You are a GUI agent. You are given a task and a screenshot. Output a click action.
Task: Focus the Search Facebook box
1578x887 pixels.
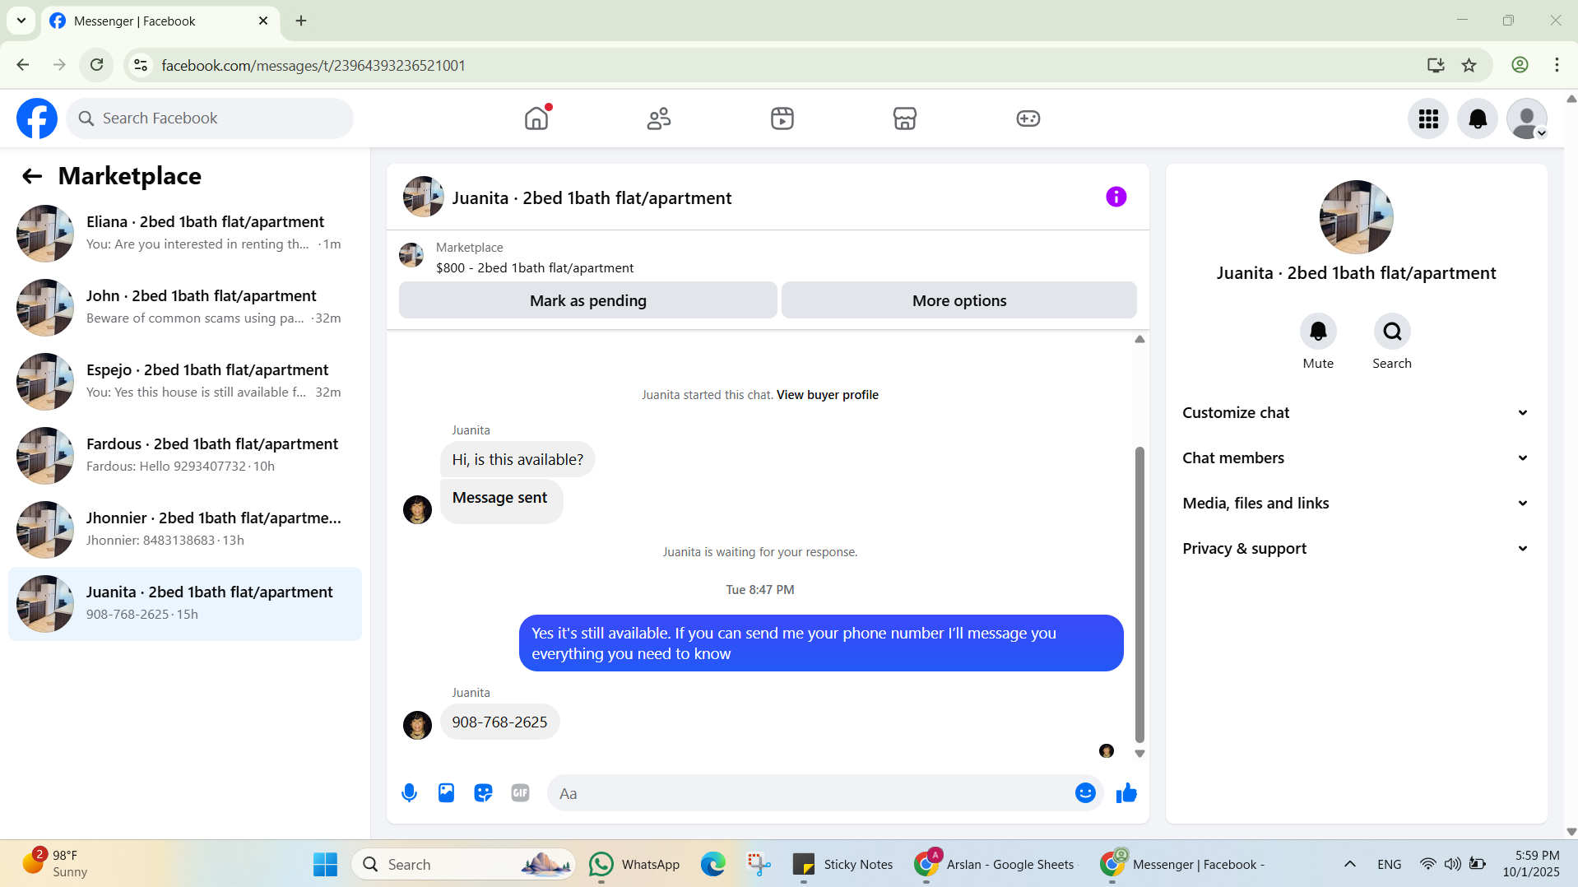[x=210, y=118]
